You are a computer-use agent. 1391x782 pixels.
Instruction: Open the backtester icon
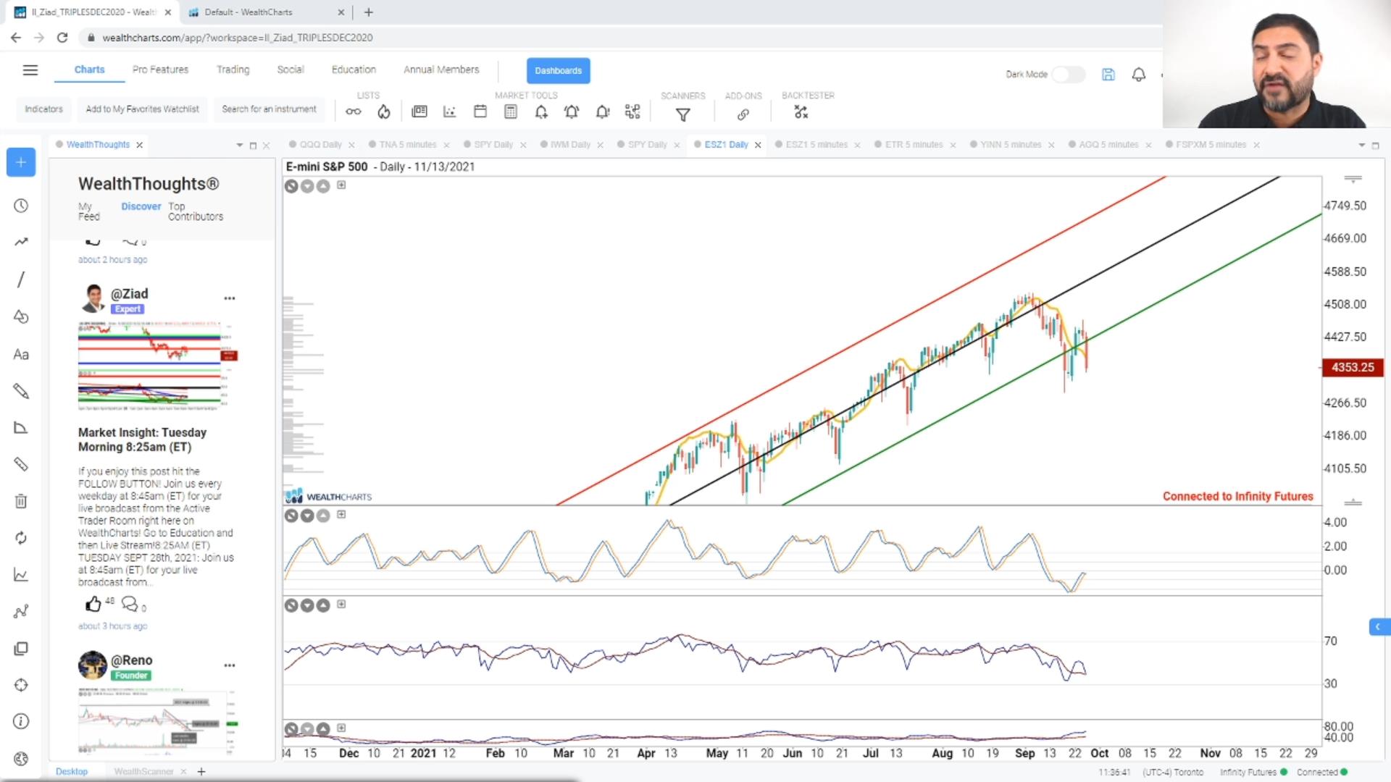point(801,112)
